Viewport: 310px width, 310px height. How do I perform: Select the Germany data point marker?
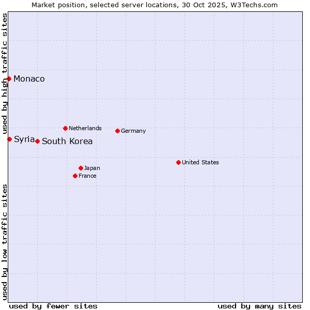pos(117,131)
